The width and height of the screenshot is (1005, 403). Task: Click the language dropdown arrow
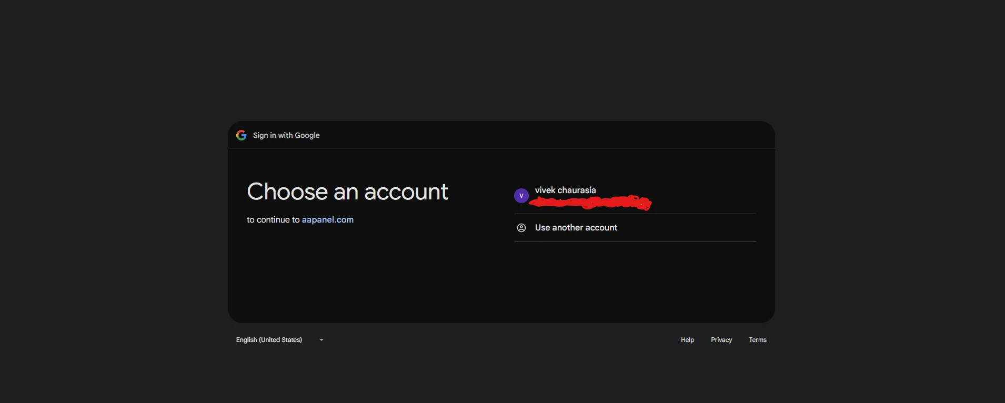tap(321, 340)
